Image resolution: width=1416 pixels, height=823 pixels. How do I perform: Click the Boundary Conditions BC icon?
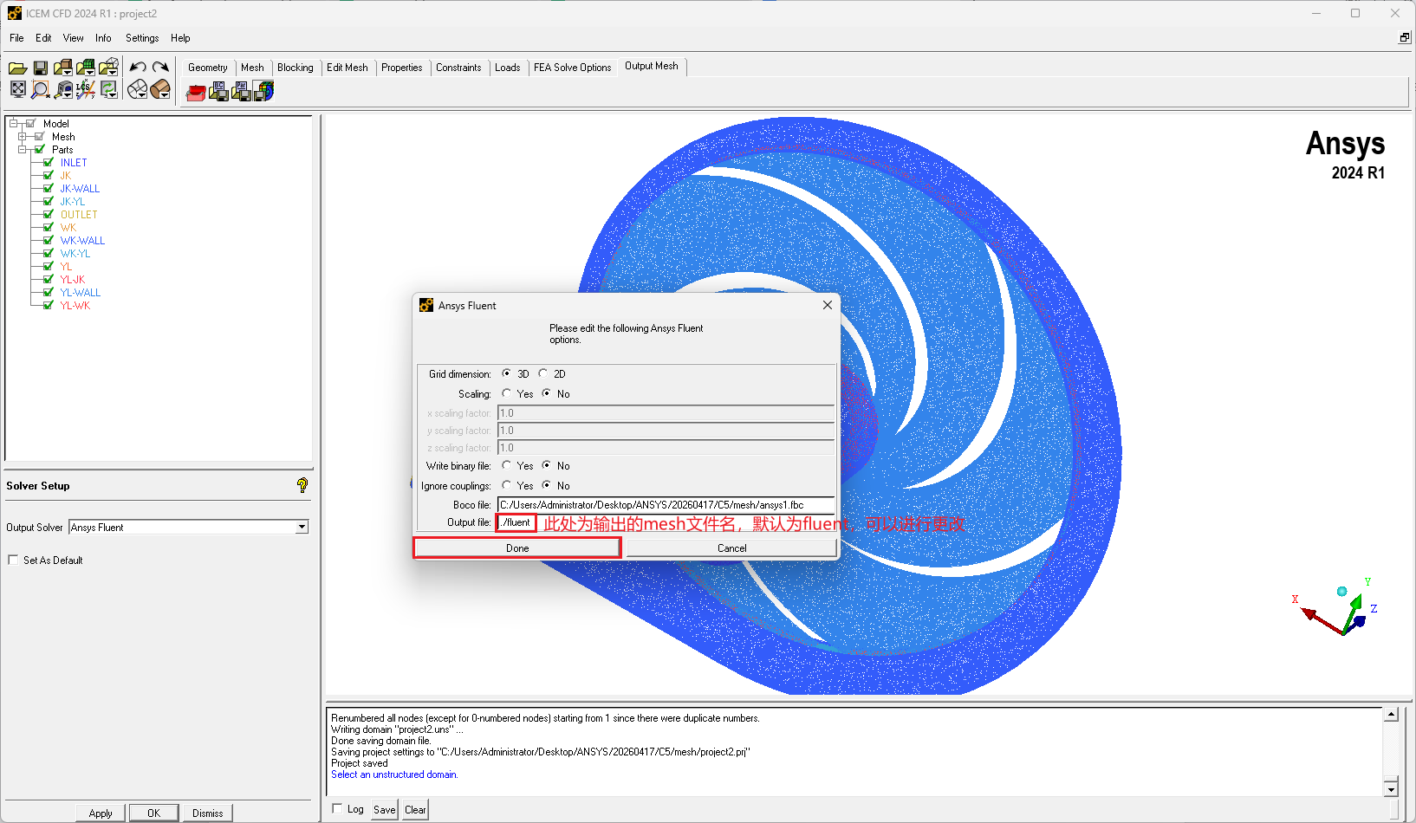(218, 91)
